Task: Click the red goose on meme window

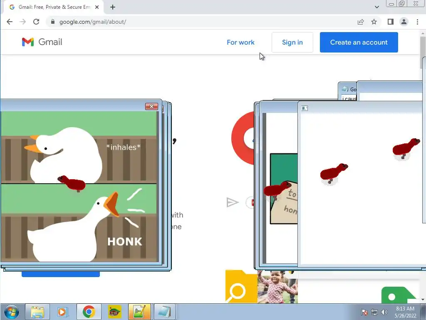Action: 72,183
